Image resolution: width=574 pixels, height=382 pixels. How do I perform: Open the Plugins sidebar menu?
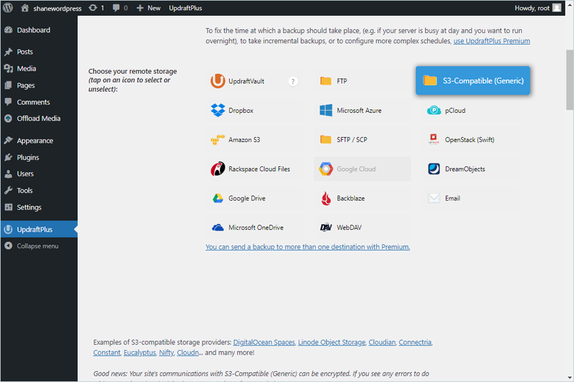(39, 157)
